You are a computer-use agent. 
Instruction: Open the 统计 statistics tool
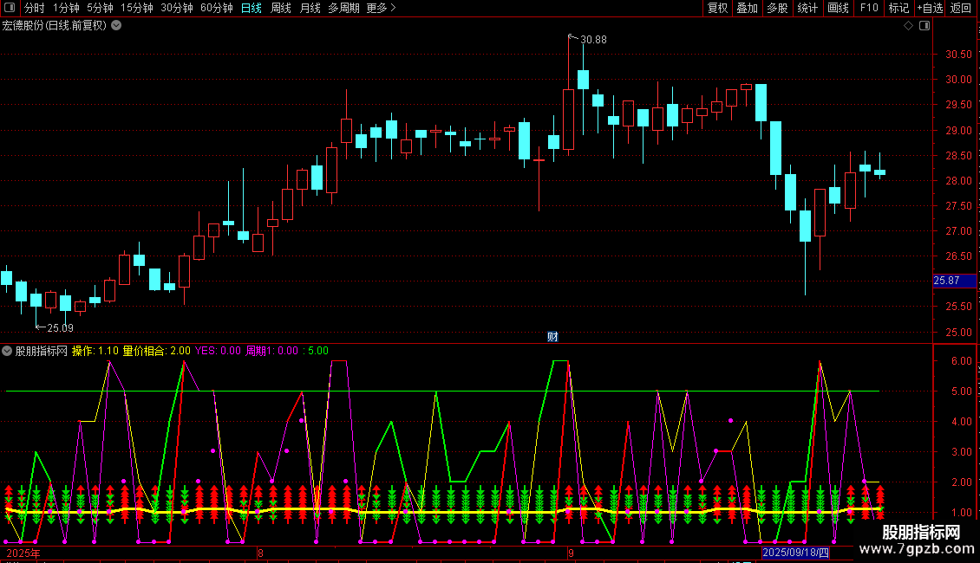click(807, 8)
